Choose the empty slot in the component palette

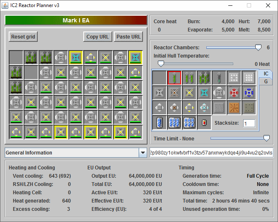[160, 78]
